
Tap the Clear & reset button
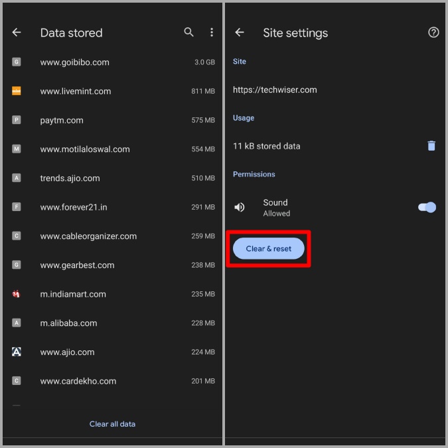point(269,249)
